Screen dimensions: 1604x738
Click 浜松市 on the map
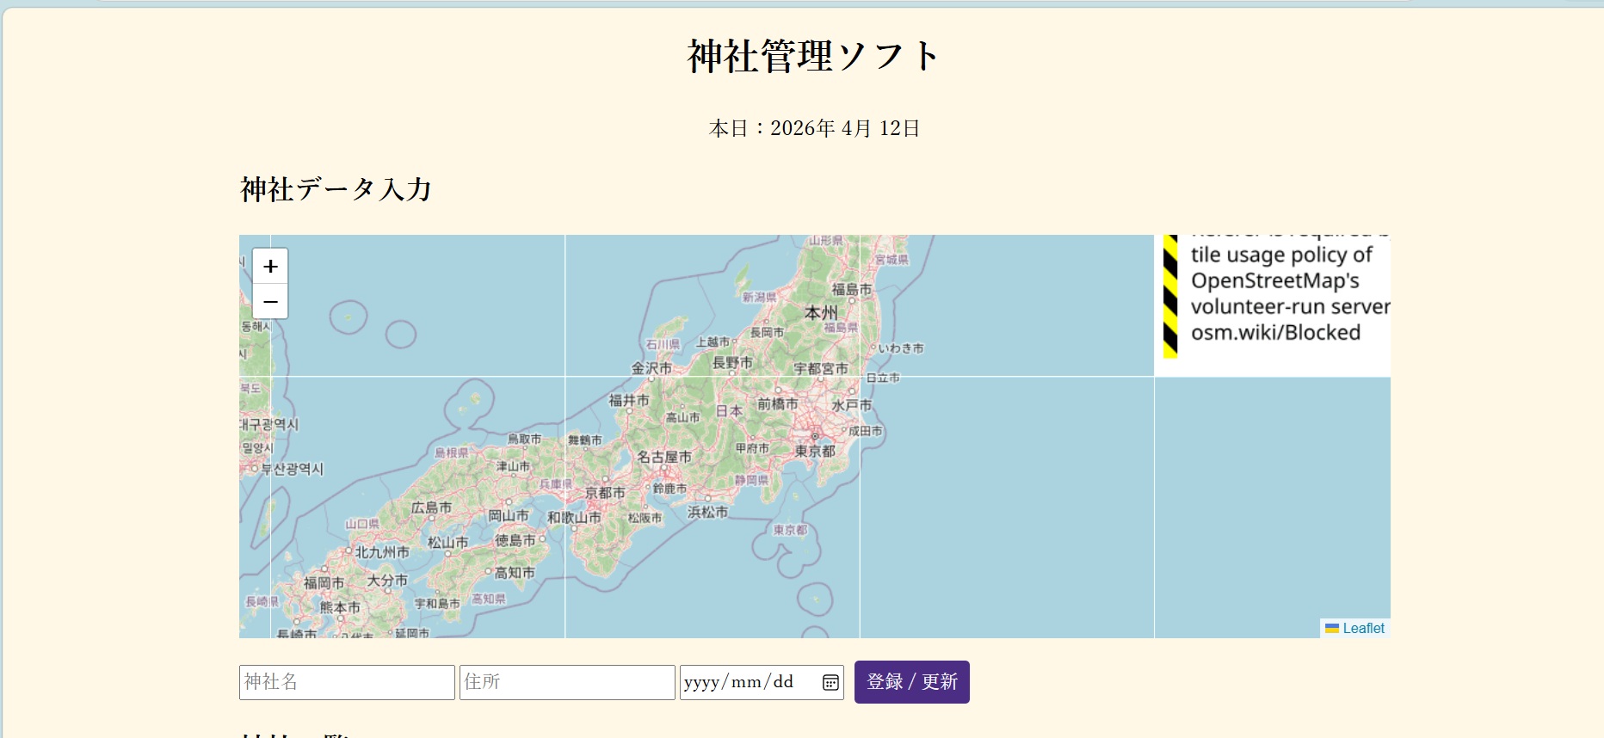click(707, 512)
